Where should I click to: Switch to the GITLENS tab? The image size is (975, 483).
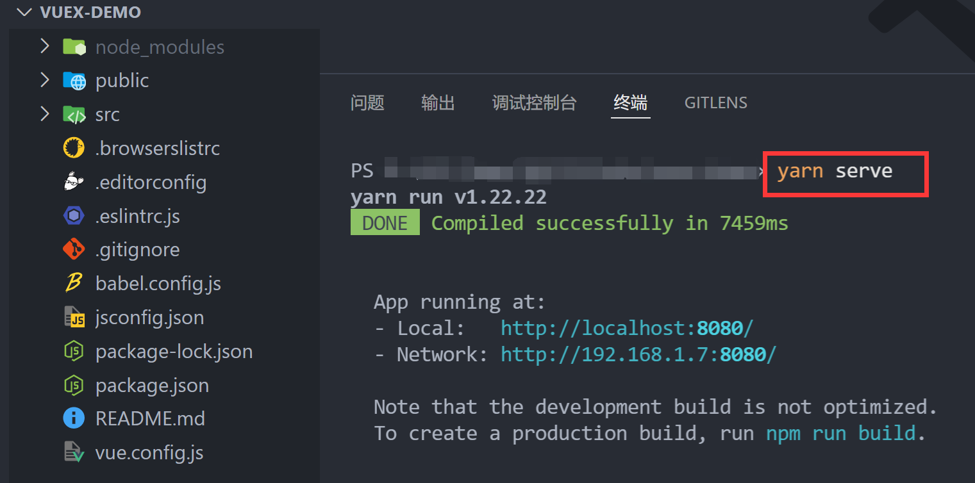click(x=716, y=102)
